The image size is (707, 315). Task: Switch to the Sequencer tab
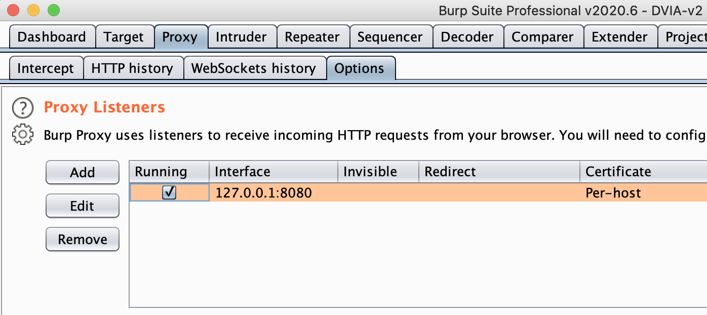390,37
